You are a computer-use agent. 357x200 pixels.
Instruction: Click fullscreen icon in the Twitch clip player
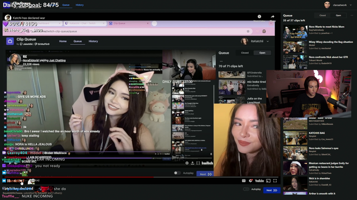198,163
